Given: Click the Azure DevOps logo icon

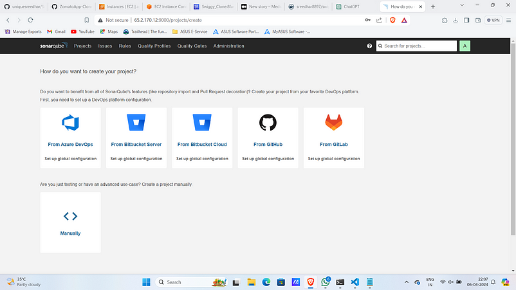Looking at the screenshot, I should click(x=70, y=123).
